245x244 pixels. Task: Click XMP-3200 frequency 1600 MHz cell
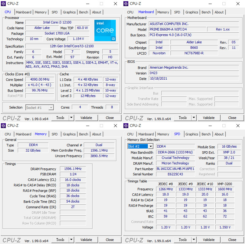pyautogui.click(x=225, y=189)
